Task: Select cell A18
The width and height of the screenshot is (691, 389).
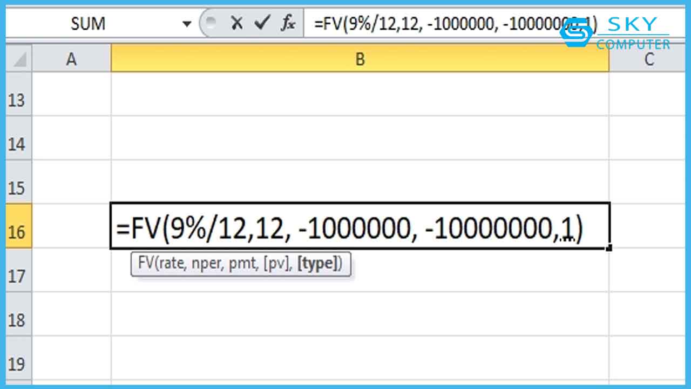Action: (x=72, y=314)
